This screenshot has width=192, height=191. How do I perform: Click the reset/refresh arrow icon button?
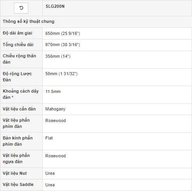pos(21,8)
